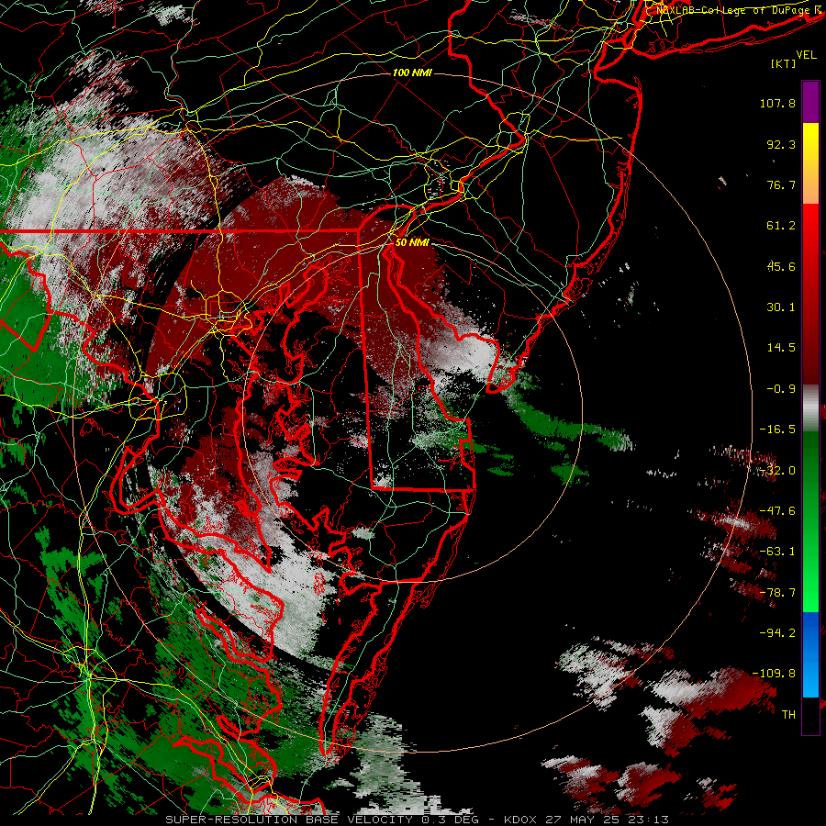Click the 61.2 velocity scale value

(781, 226)
